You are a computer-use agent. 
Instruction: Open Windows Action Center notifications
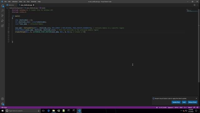pyautogui.click(x=196, y=111)
